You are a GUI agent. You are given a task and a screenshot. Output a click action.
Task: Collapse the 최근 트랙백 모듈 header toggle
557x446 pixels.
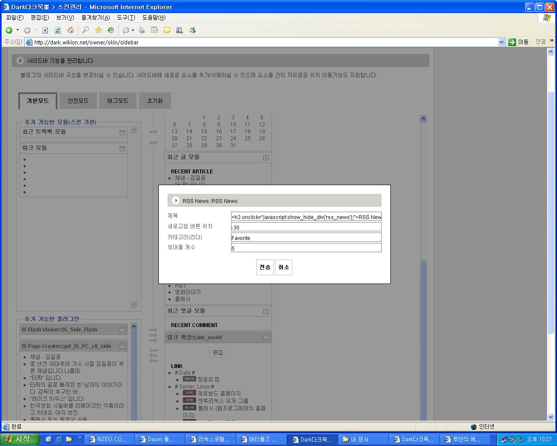tap(122, 132)
